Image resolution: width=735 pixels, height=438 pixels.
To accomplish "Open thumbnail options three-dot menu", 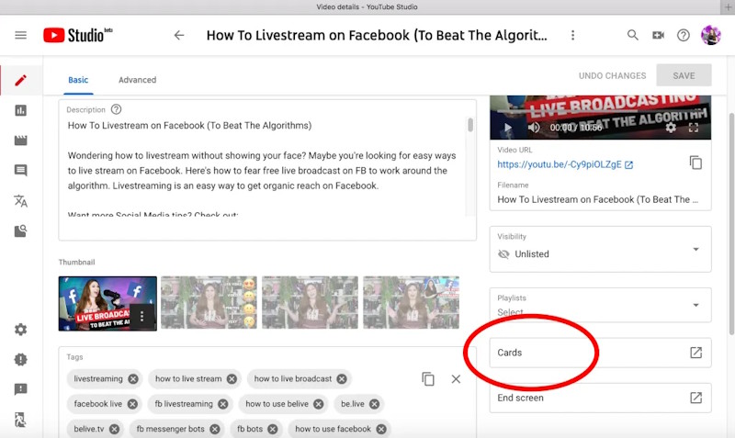I will 142,317.
